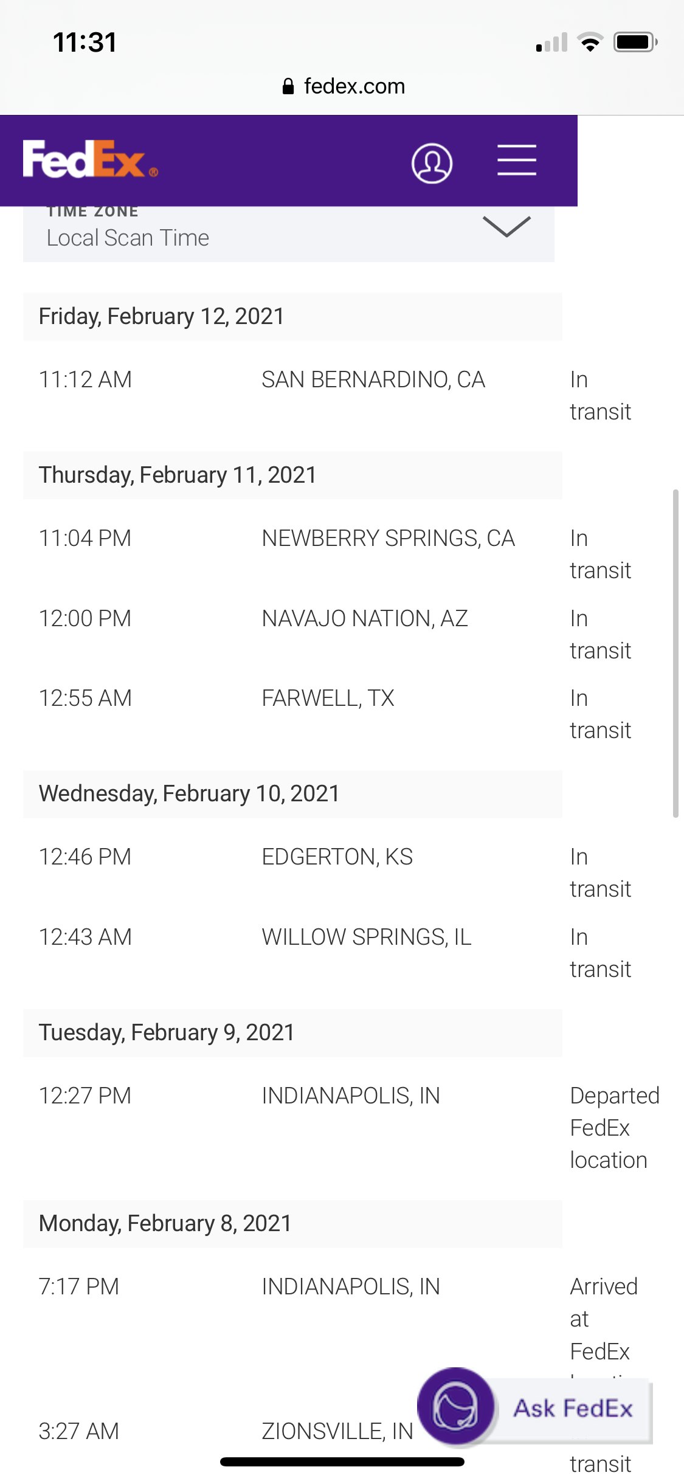Select the San Bernardino, CA scan entry
Viewport: 684px width, 1481px height.
(x=373, y=380)
